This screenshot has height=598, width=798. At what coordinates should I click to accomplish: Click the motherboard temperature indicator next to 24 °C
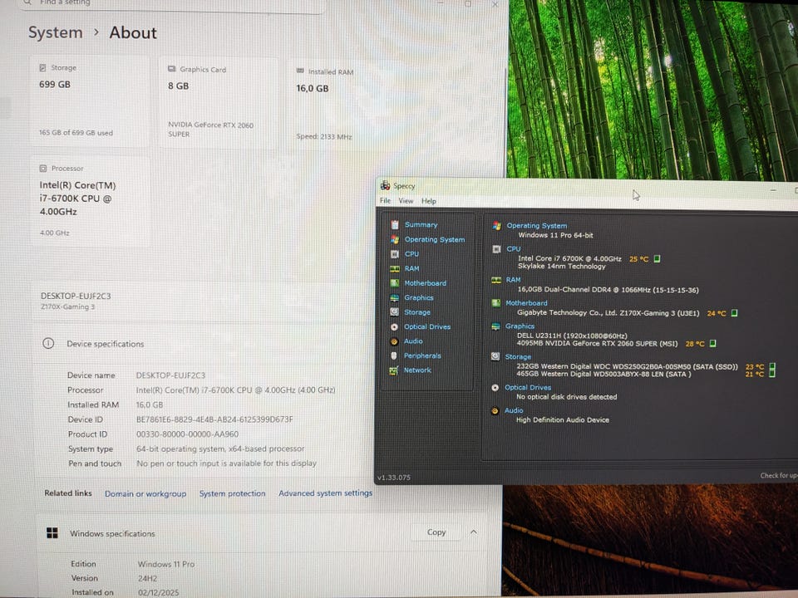(x=734, y=313)
